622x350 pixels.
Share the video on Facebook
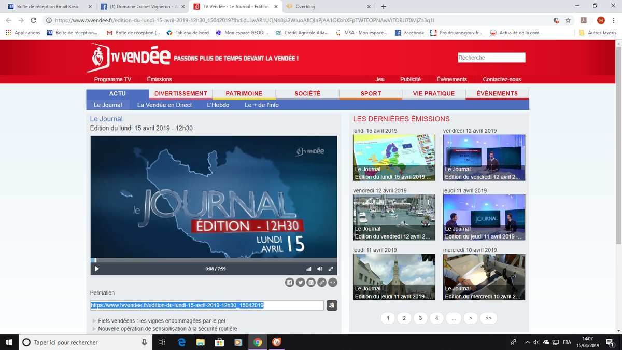pos(289,283)
